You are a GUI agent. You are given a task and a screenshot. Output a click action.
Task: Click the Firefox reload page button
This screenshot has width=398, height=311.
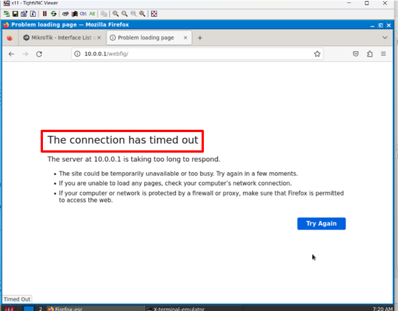[x=39, y=54]
